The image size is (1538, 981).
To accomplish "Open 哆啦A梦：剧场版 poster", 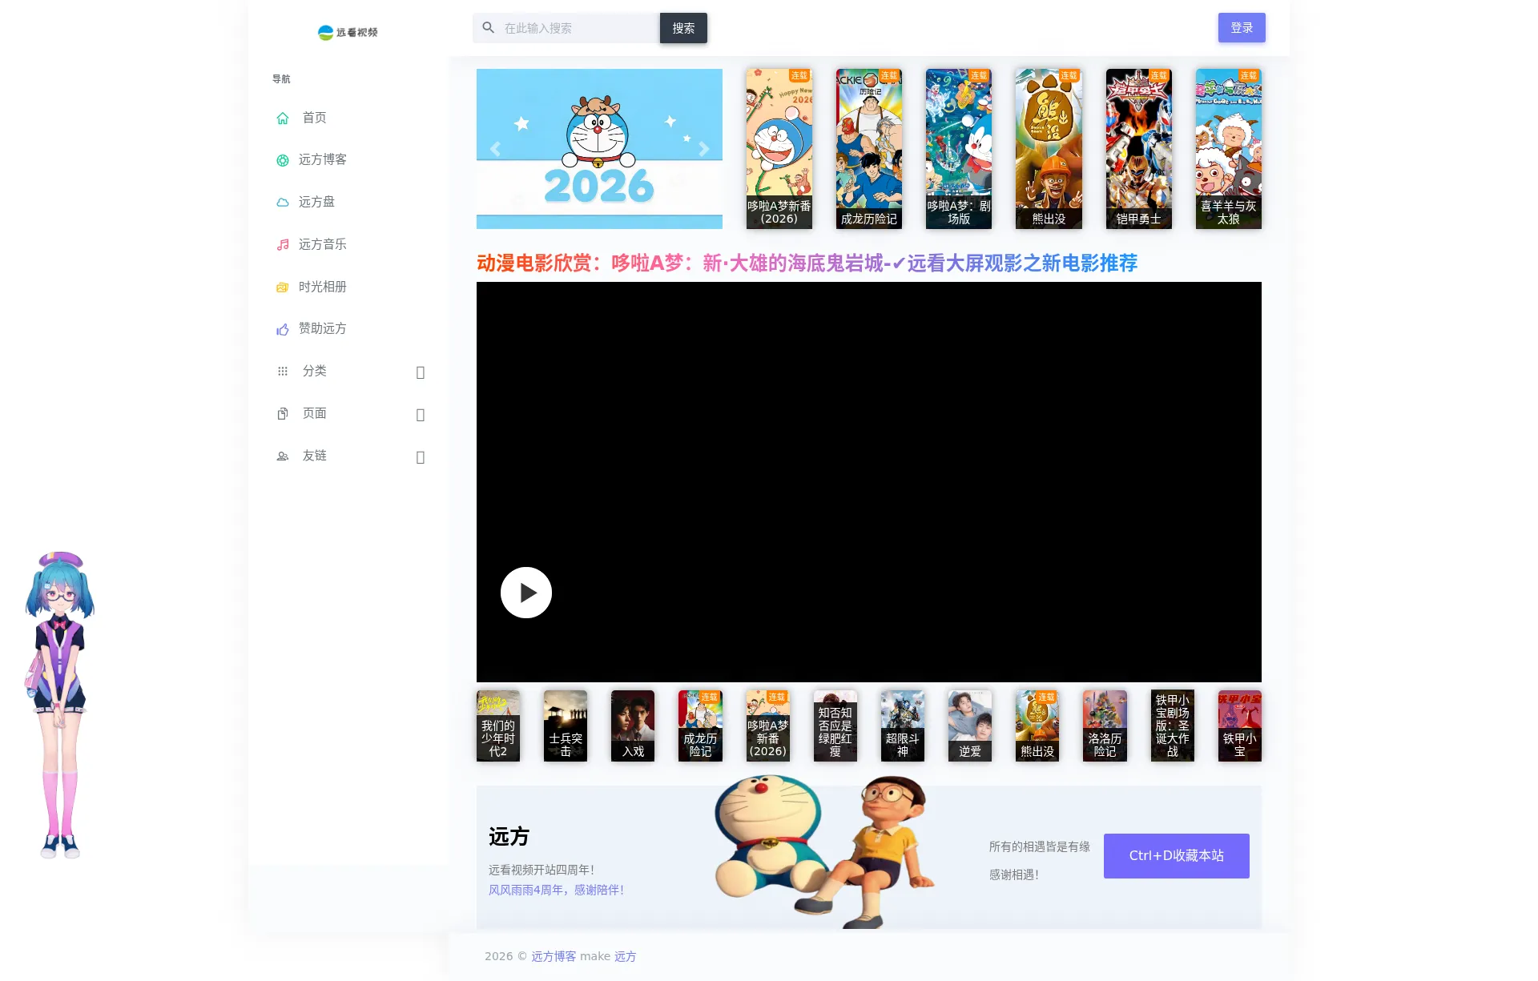I will pyautogui.click(x=959, y=149).
